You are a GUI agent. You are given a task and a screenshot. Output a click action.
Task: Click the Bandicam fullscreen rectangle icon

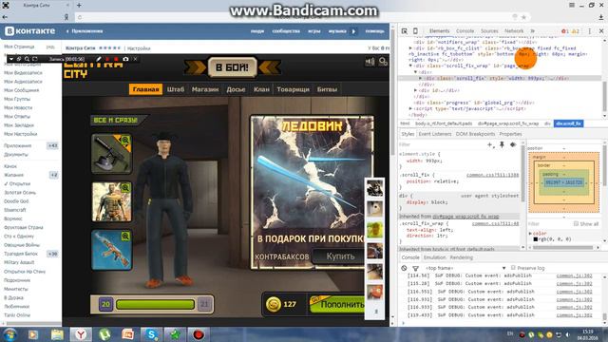click(x=35, y=59)
